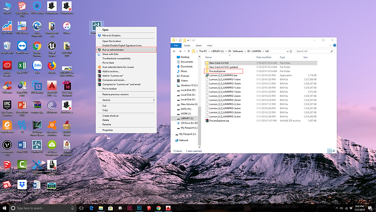Open the Foxit Reader desktop icon
The image size is (376, 212).
(x=7, y=127)
